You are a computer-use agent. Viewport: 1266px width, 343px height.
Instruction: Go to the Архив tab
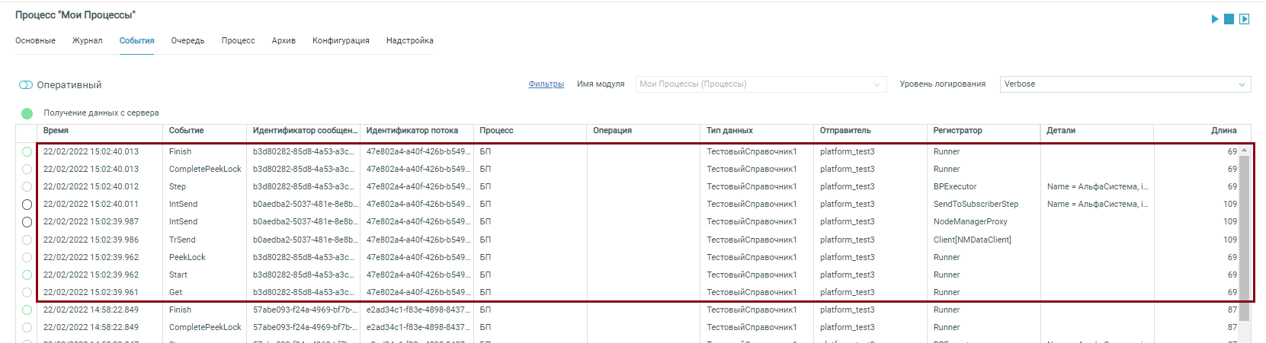(x=284, y=41)
